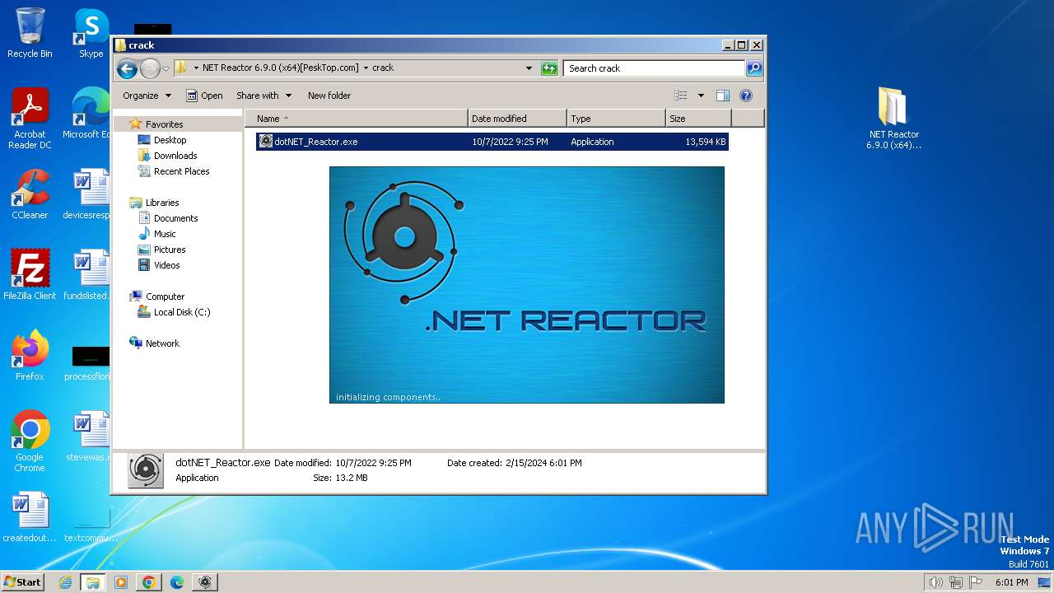Viewport: 1054px width, 593px height.
Task: Open Desktop in the Favorites list
Action: [170, 140]
